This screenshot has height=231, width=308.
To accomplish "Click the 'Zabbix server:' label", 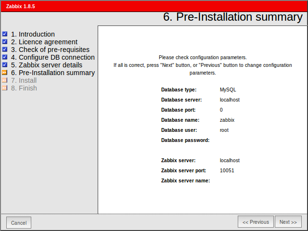I will [179, 160].
